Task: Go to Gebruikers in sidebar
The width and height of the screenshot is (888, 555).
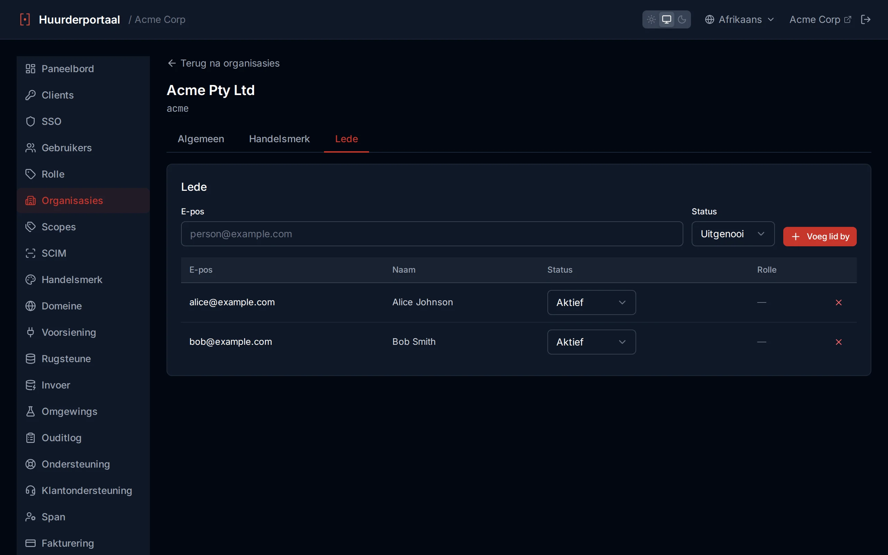Action: [x=83, y=148]
